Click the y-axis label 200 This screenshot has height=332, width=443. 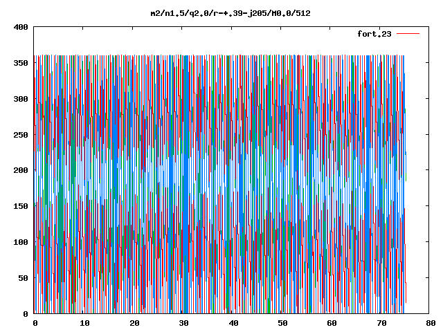pyautogui.click(x=21, y=170)
